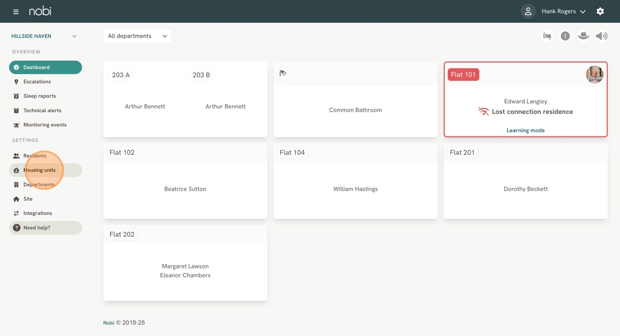The width and height of the screenshot is (620, 336).
Task: Click the Common Bathroom tile icon
Action: tap(283, 73)
